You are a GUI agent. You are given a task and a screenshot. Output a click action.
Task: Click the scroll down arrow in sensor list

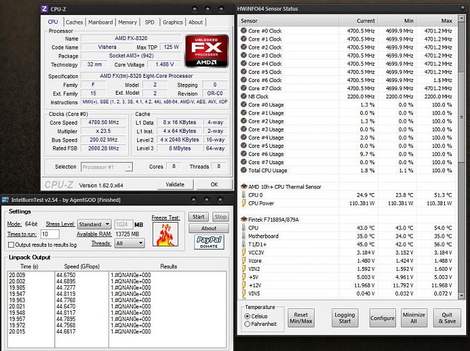[462, 296]
